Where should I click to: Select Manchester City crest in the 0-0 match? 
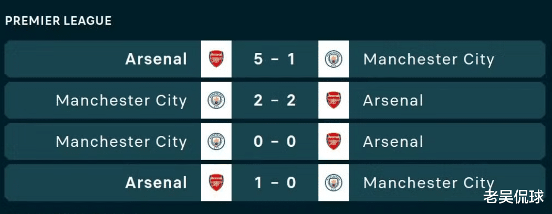tap(216, 142)
